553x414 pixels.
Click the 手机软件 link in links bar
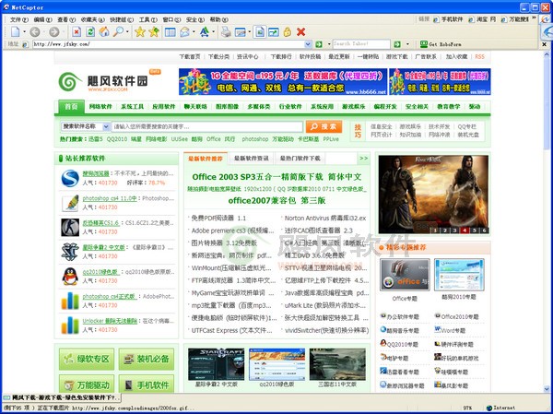coord(448,19)
